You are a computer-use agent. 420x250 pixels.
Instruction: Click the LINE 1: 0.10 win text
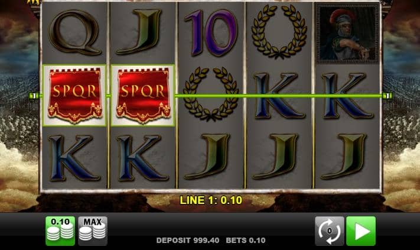click(211, 200)
